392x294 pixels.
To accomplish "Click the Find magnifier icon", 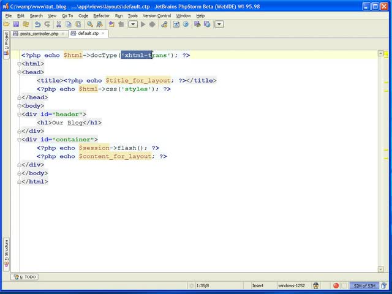I will pyautogui.click(x=90, y=24).
